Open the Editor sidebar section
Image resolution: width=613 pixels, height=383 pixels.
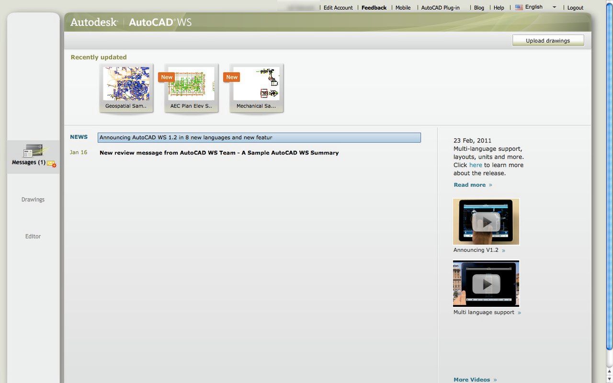(x=33, y=237)
